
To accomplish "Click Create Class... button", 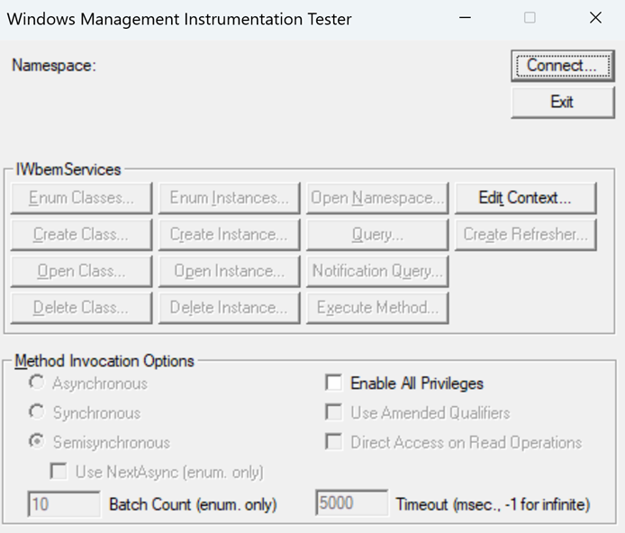I will point(81,235).
